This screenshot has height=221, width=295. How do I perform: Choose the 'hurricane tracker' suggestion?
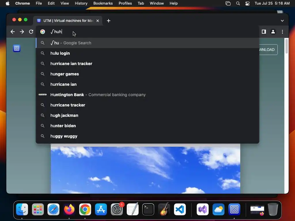tap(147, 105)
